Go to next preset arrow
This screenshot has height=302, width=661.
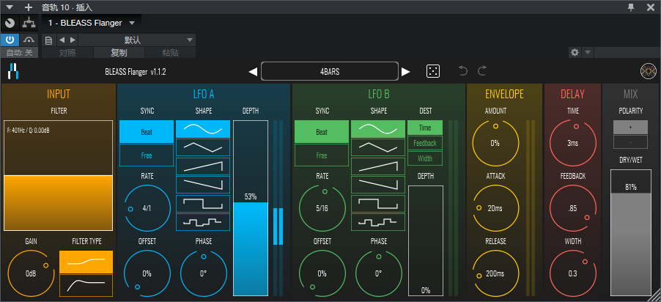click(405, 72)
